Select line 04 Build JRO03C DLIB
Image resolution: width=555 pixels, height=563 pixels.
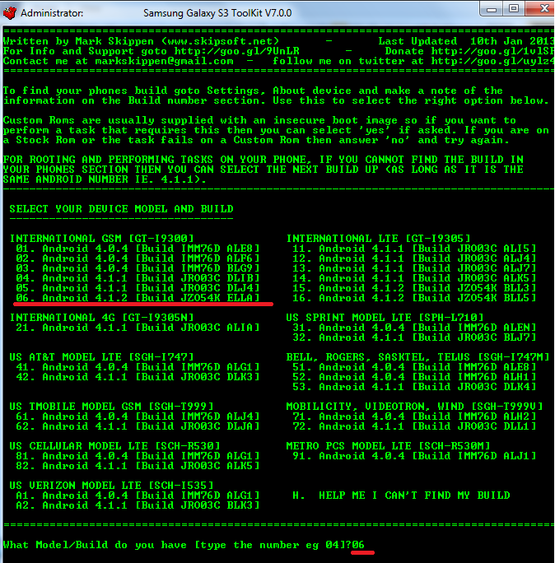(x=138, y=278)
